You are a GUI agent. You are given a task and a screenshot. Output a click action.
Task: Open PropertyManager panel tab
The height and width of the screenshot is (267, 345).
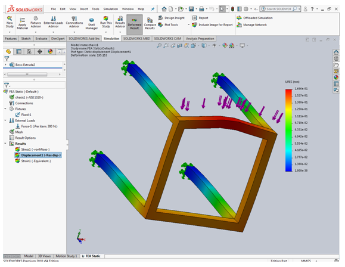[x=19, y=51]
